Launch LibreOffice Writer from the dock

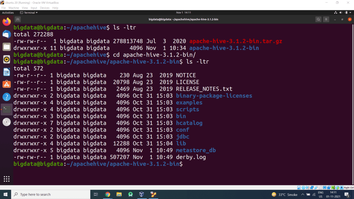[7, 72]
